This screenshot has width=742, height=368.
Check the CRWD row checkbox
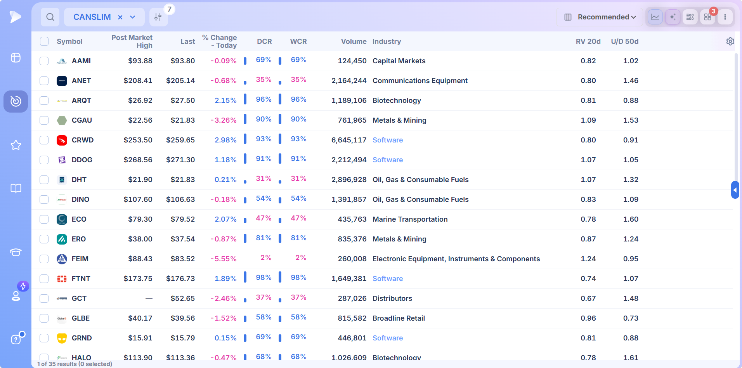44,140
